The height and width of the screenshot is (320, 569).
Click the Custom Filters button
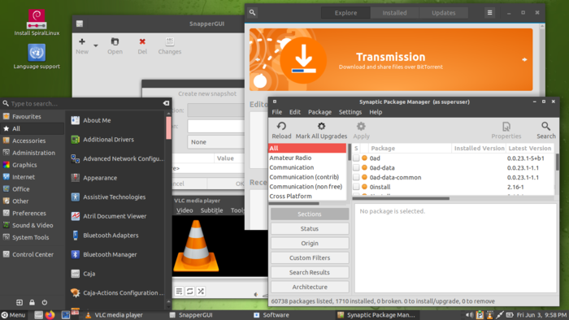coord(310,257)
